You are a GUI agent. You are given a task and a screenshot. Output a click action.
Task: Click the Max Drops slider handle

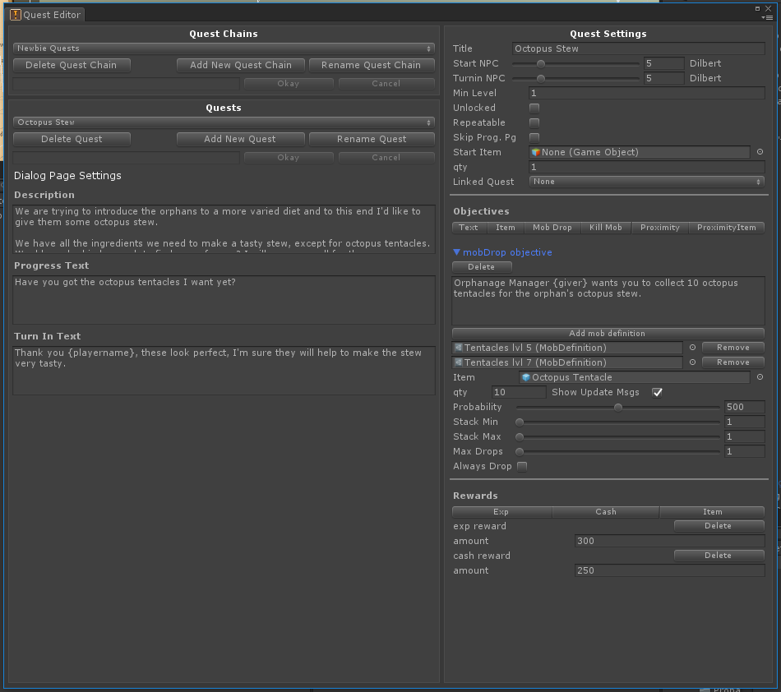click(x=520, y=452)
